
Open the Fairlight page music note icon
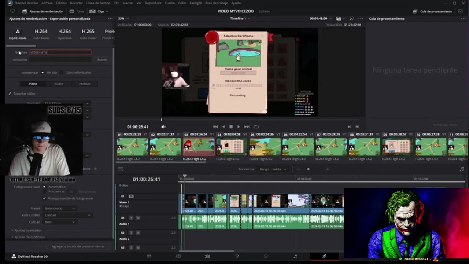pyautogui.click(x=295, y=257)
